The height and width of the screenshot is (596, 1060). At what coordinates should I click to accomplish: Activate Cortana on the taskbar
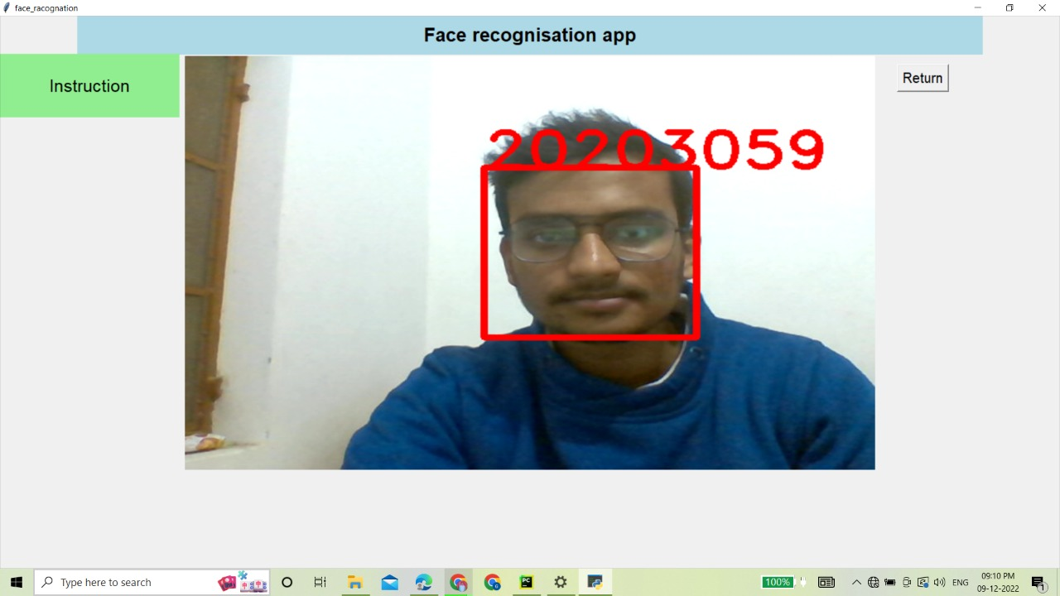287,582
